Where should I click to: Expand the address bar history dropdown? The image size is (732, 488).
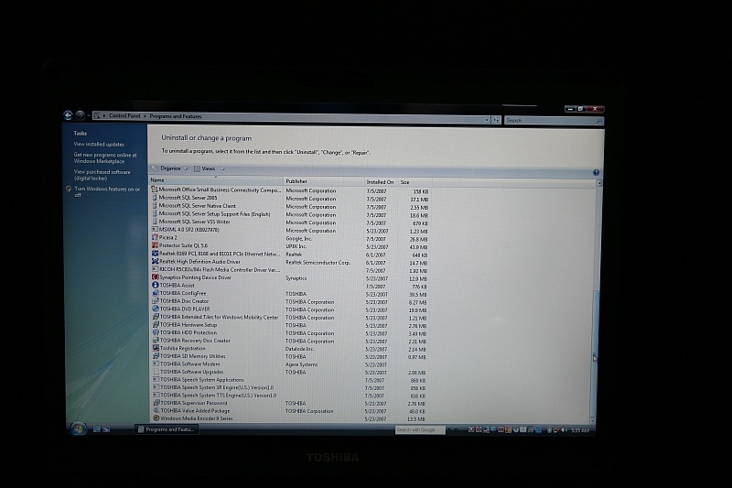[487, 120]
